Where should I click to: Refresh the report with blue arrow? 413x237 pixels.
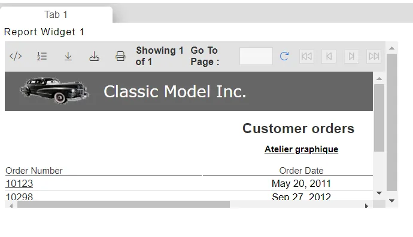click(284, 56)
